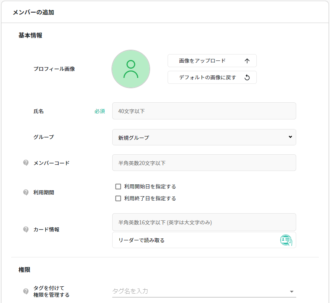
Task: Open the グループ dropdown showing 新規グループ
Action: tap(204, 137)
